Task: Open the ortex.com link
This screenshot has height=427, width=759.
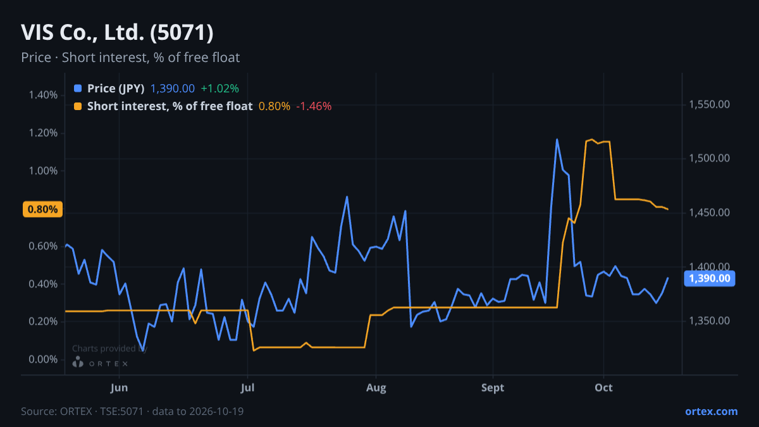Action: (x=711, y=411)
